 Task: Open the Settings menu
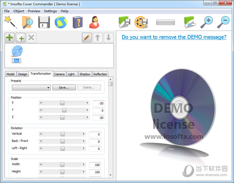(x=50, y=11)
